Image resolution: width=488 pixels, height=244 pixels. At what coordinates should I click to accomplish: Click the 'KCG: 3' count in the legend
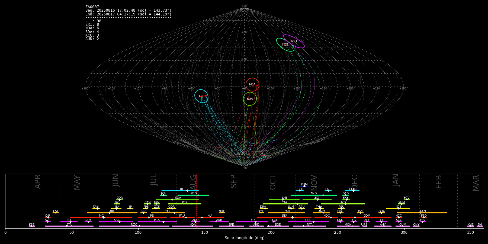[x=92, y=36]
